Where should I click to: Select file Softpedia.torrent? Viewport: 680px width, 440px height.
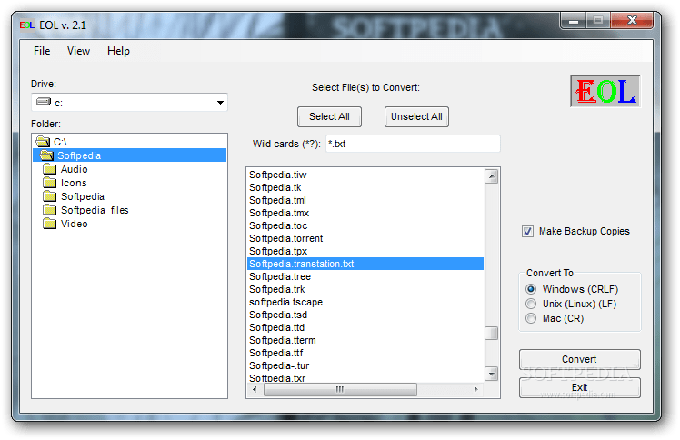pos(285,238)
